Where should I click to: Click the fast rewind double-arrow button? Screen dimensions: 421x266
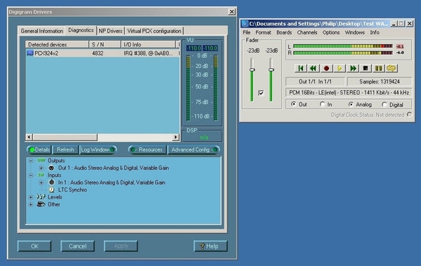point(313,69)
